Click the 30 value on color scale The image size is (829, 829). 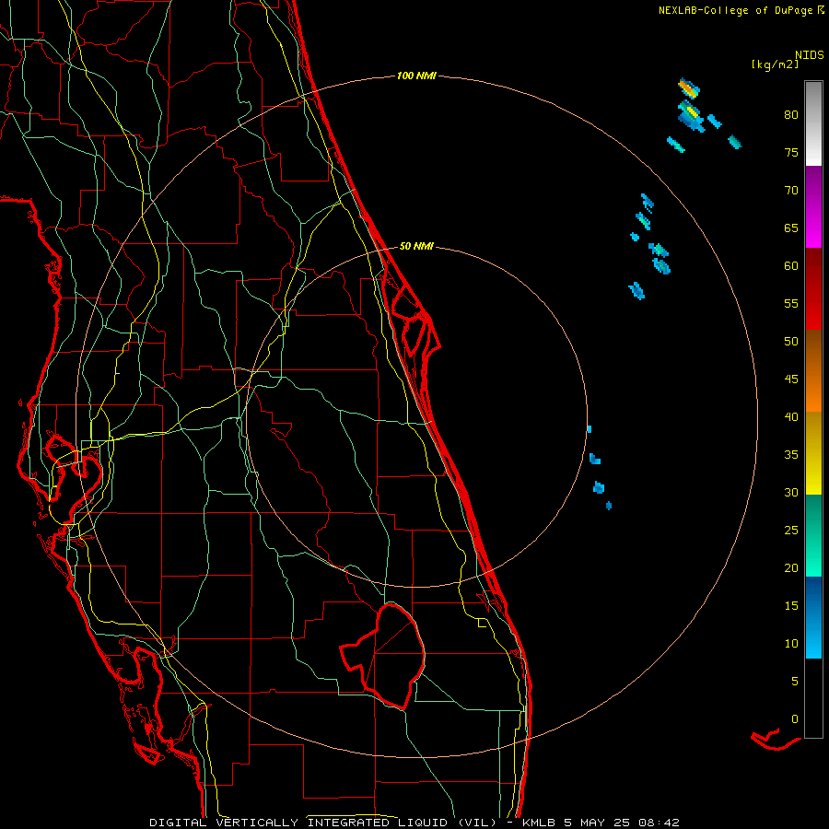coord(791,492)
